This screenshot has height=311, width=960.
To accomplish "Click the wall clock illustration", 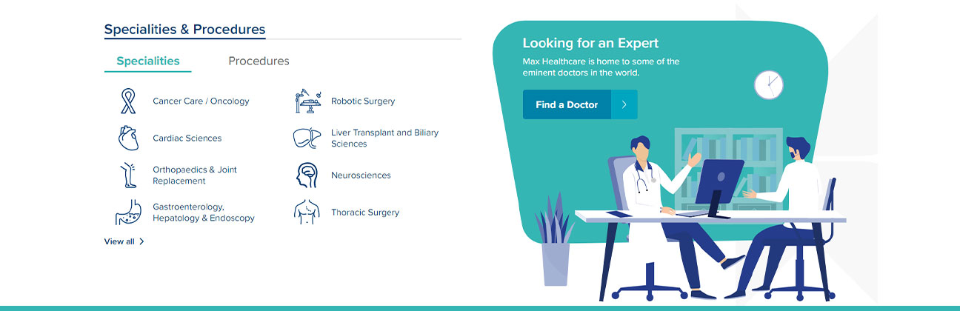I will pos(768,84).
